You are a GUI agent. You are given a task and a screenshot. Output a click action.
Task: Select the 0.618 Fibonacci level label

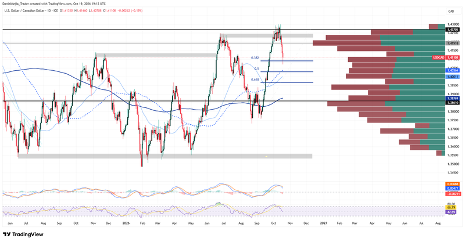[255, 80]
